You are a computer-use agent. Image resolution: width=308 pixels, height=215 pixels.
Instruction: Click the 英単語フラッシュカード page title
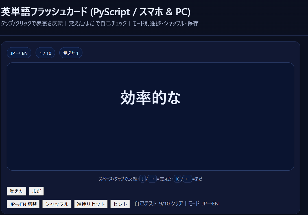pyautogui.click(x=96, y=12)
